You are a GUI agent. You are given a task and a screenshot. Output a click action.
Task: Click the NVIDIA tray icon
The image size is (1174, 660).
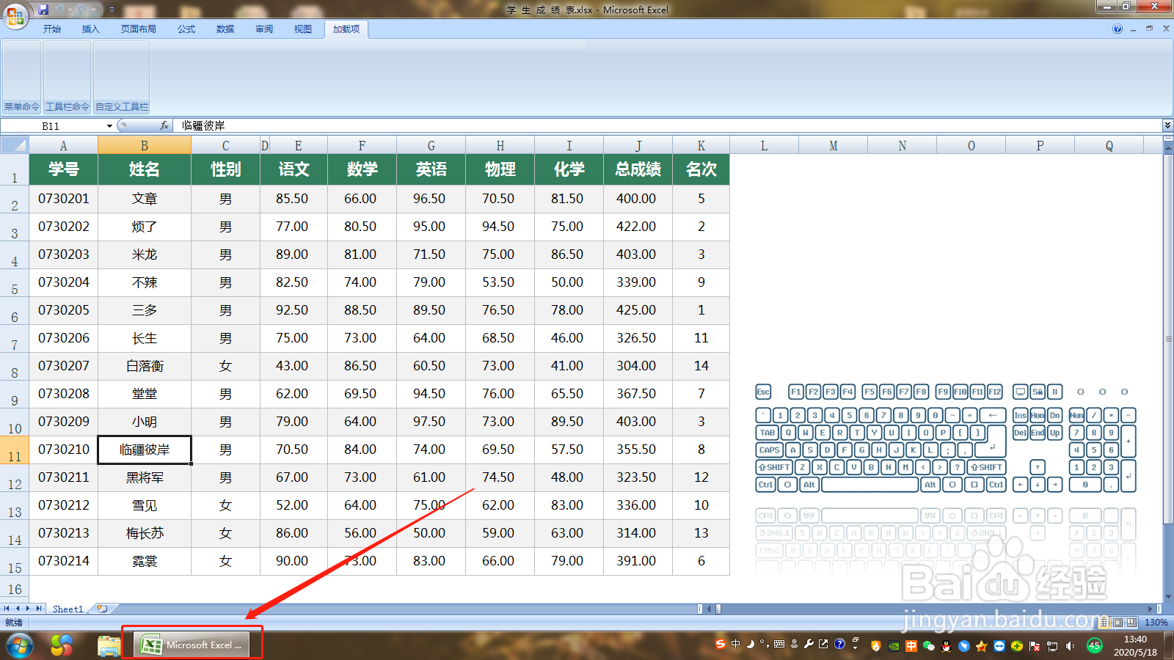click(x=894, y=646)
